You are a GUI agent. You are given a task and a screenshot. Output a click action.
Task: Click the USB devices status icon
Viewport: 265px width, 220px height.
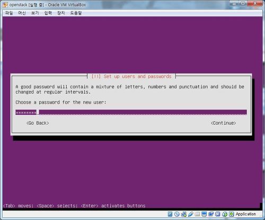tap(191, 214)
